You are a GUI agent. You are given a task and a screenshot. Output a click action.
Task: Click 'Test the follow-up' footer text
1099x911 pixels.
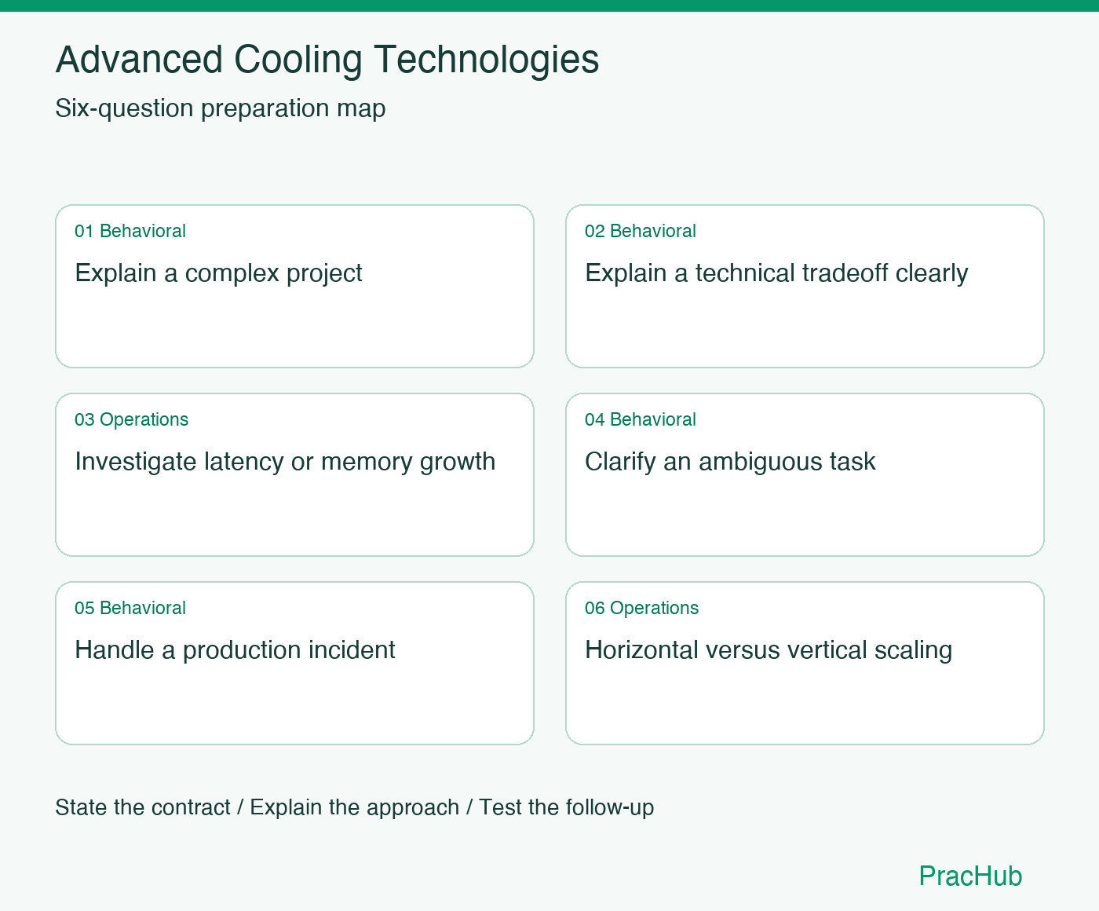[567, 807]
